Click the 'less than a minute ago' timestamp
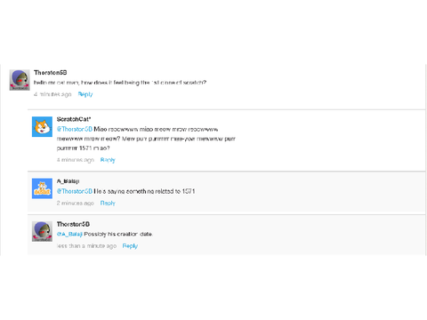This screenshot has width=427, height=320. (x=86, y=246)
